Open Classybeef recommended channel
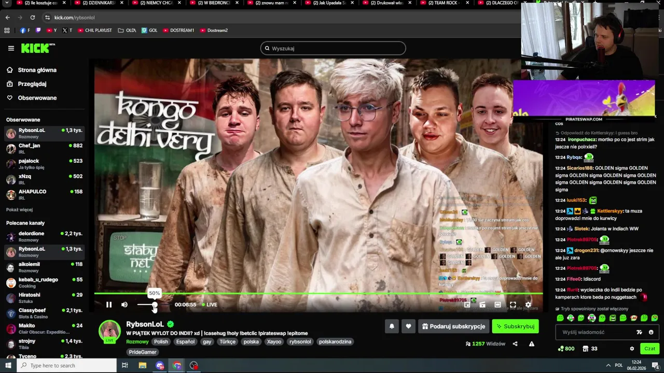The image size is (664, 373). coord(44,313)
